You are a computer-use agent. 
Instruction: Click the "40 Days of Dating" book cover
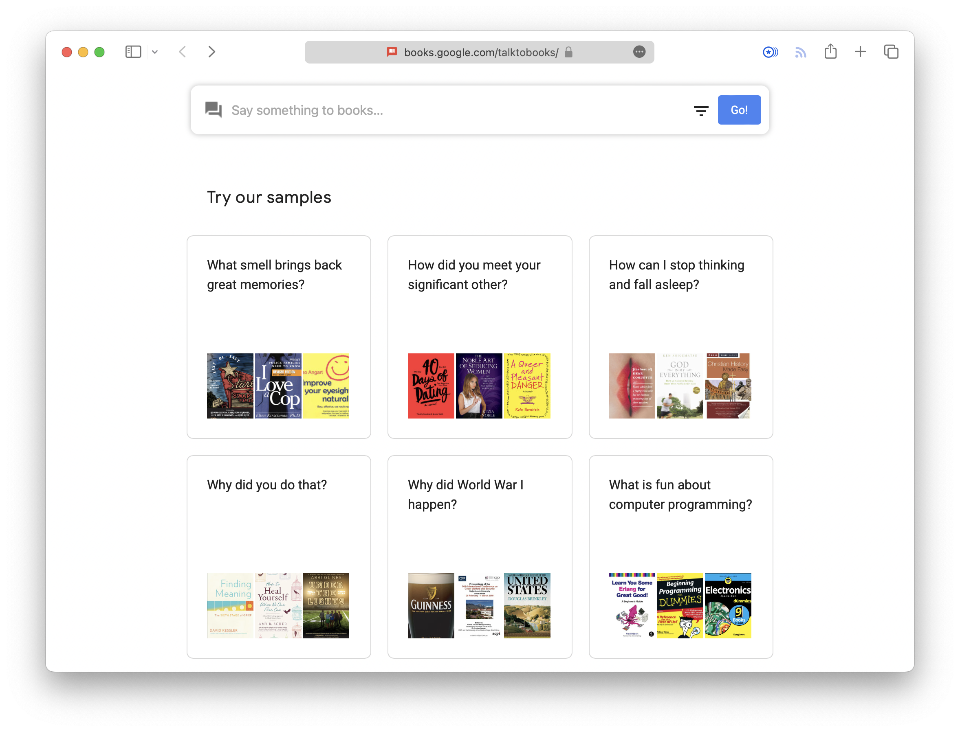431,386
